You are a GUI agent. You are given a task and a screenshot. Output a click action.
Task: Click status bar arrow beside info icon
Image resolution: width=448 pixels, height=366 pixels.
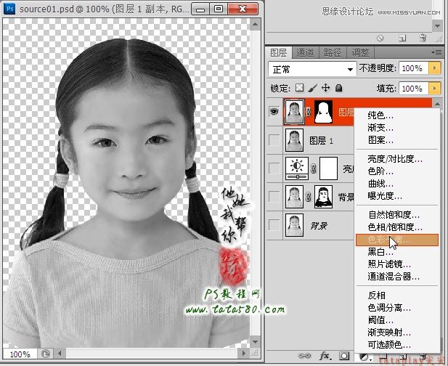(x=60, y=354)
